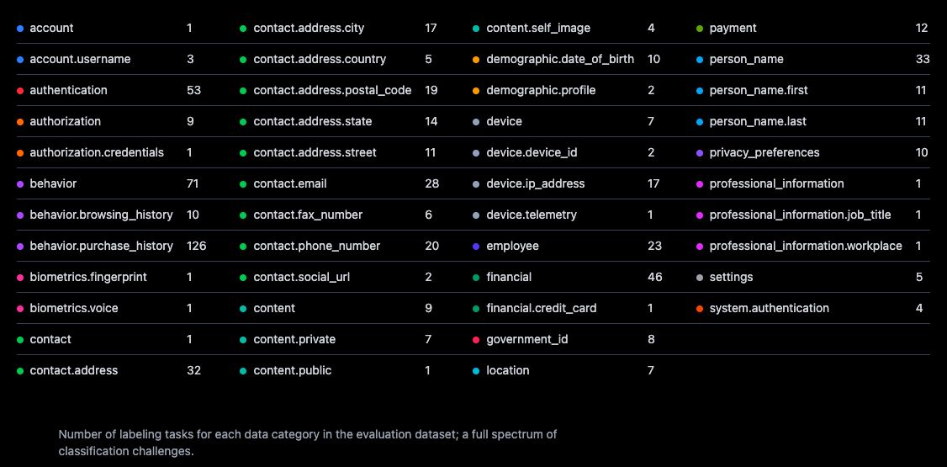
Task: Click the 'content.public' label
Action: [293, 370]
